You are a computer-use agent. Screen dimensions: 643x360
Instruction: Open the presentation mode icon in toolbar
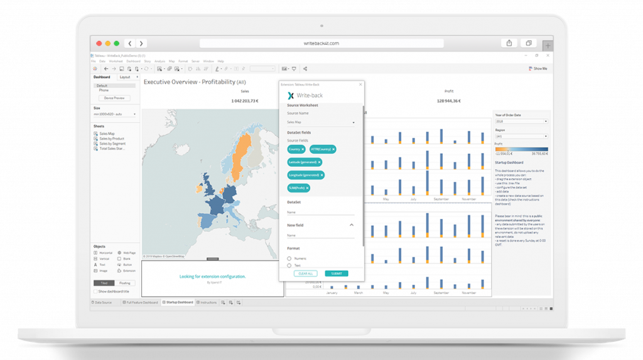(293, 68)
